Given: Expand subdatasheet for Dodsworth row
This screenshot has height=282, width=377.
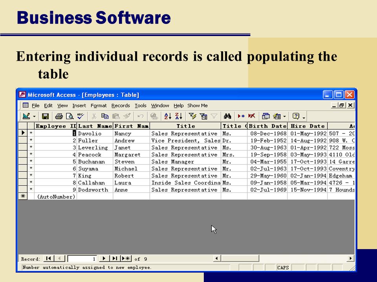Looking at the screenshot, I should pyautogui.click(x=31, y=189).
